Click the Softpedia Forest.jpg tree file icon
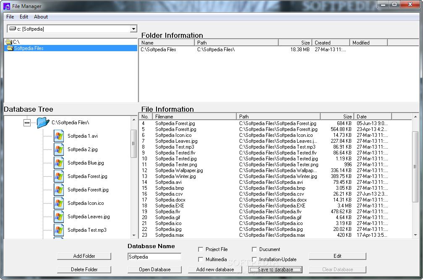 coord(59,176)
